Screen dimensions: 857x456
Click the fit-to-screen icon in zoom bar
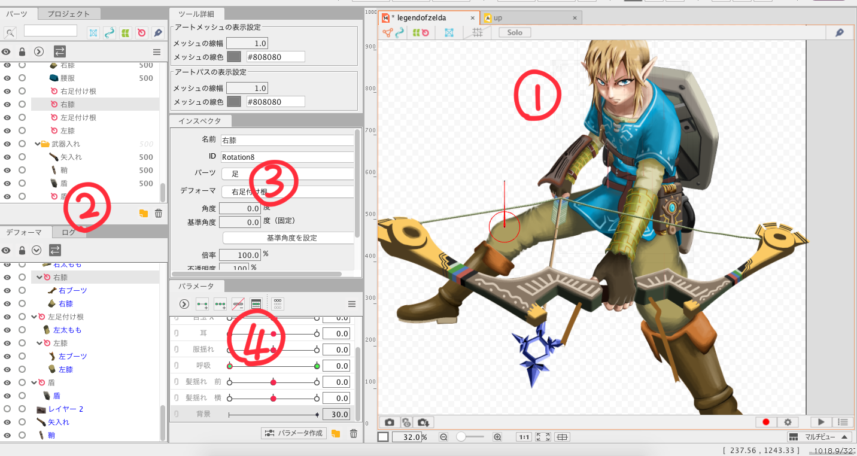click(x=543, y=437)
